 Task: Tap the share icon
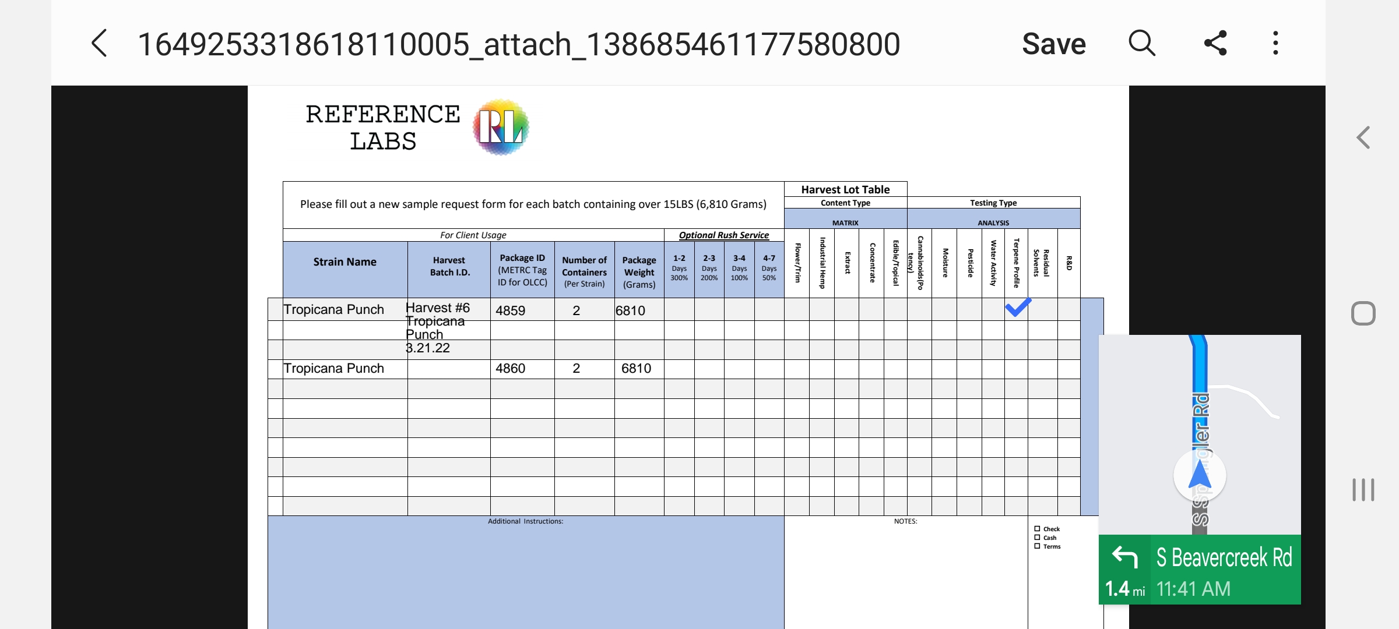coord(1215,44)
